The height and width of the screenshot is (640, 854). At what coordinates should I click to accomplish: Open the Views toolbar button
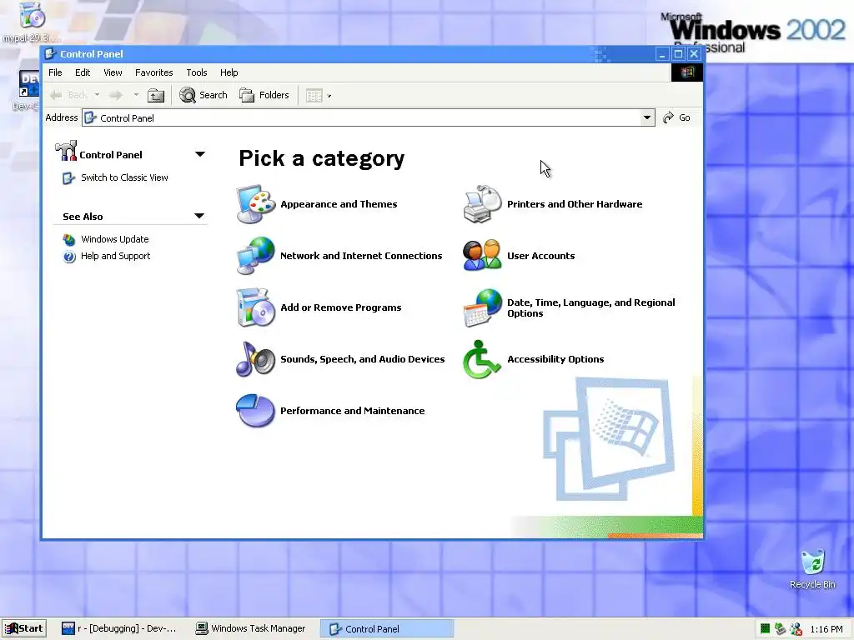pyautogui.click(x=314, y=96)
